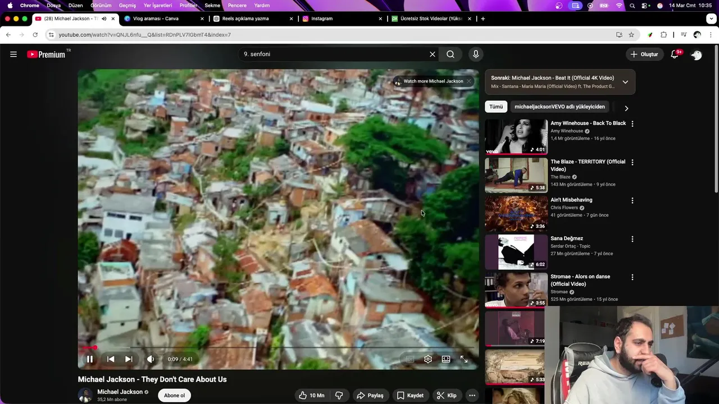
Task: Open a new browser tab
Action: click(483, 19)
